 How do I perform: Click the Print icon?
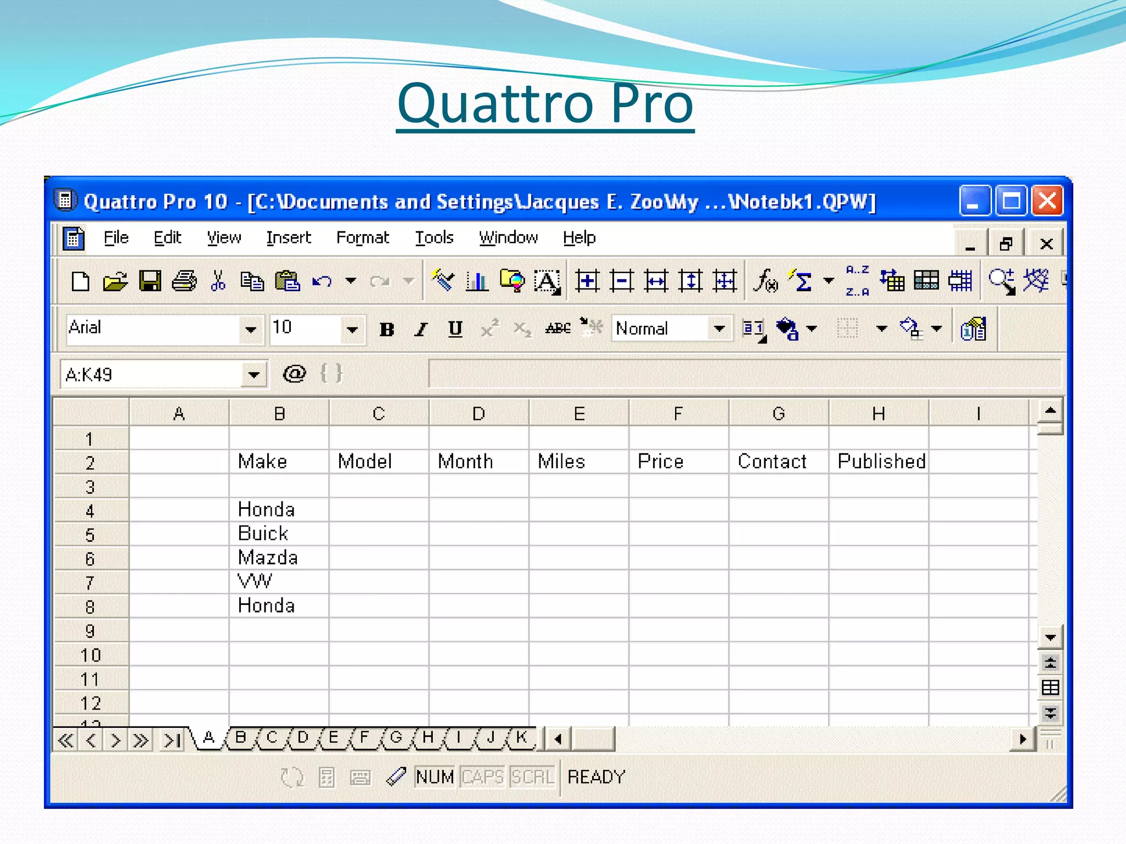click(x=184, y=281)
